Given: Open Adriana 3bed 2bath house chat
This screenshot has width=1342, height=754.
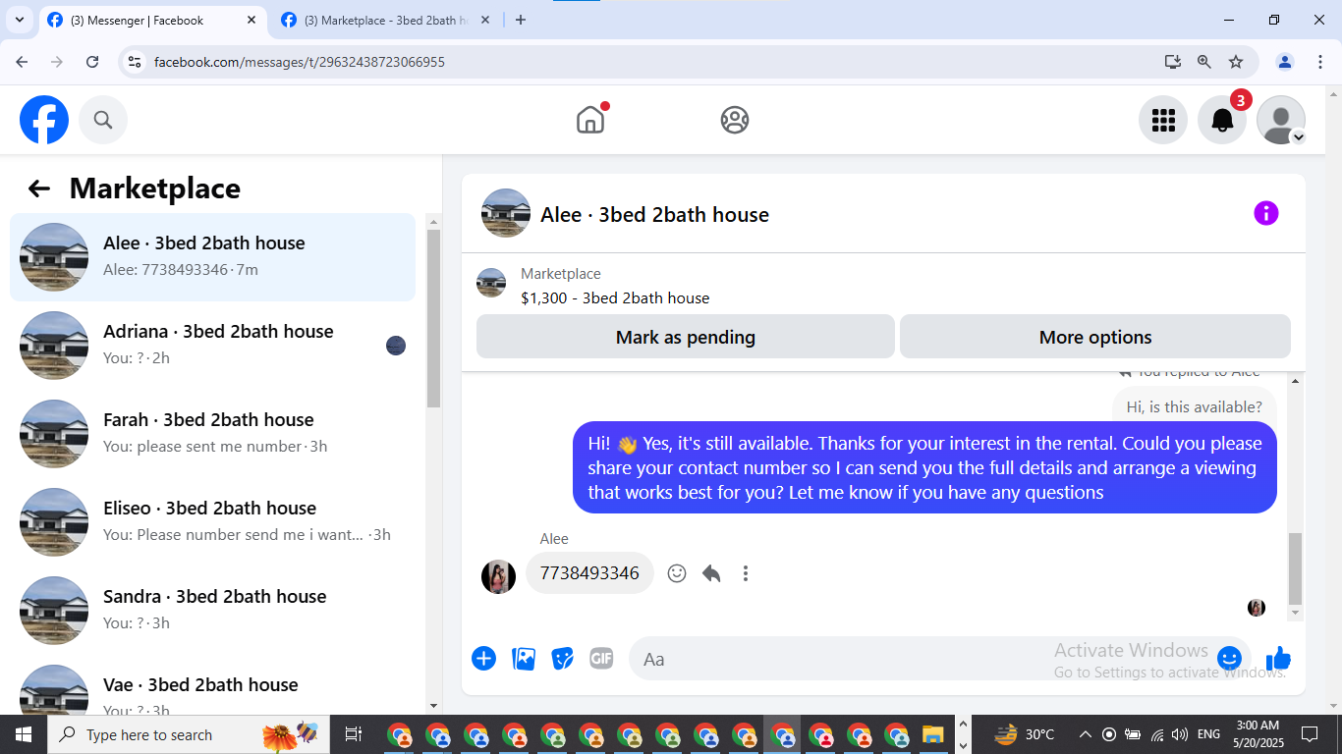Looking at the screenshot, I should (x=212, y=346).
